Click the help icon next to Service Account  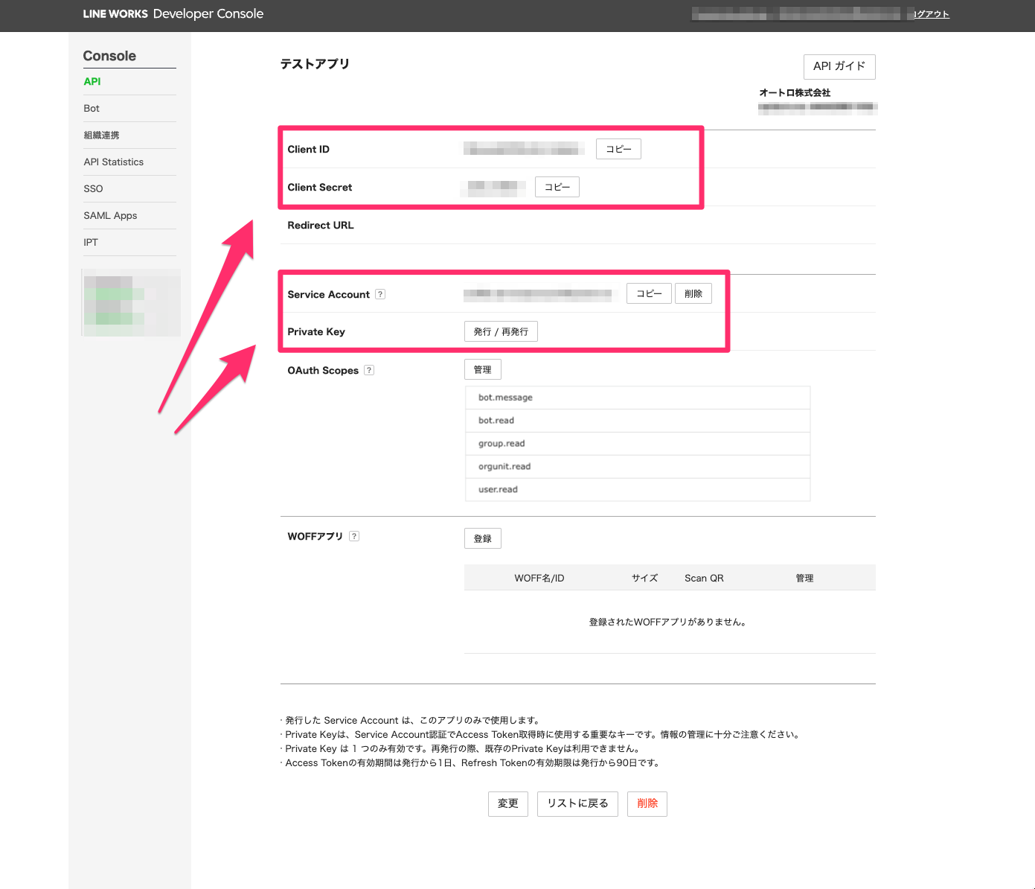[x=380, y=294]
